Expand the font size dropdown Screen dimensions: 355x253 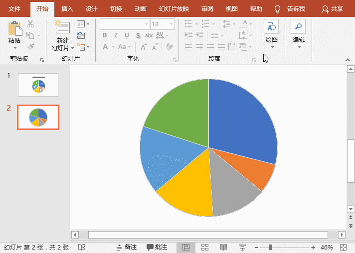172,24
